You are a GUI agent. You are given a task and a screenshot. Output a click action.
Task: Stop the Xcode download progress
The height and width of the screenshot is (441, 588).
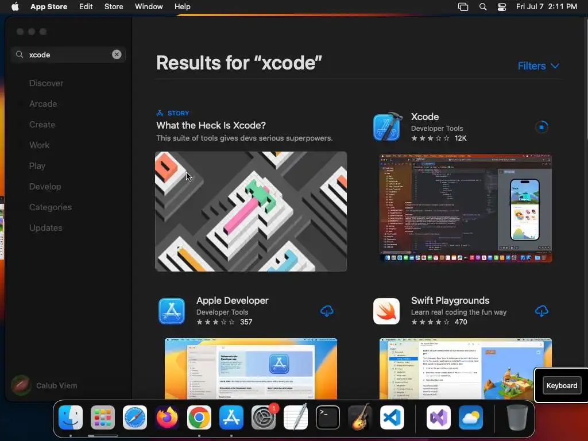pyautogui.click(x=541, y=127)
